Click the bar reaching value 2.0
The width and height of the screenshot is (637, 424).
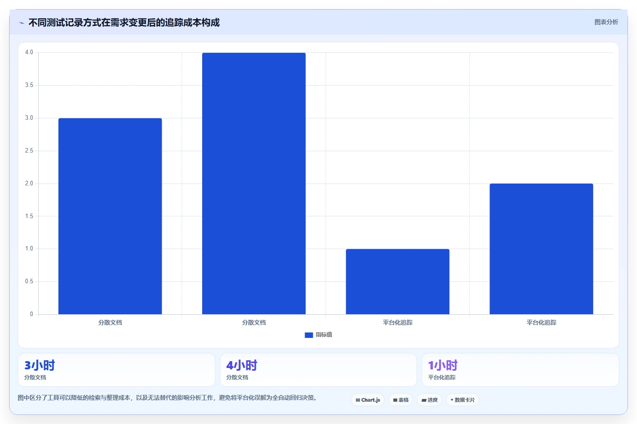(541, 249)
